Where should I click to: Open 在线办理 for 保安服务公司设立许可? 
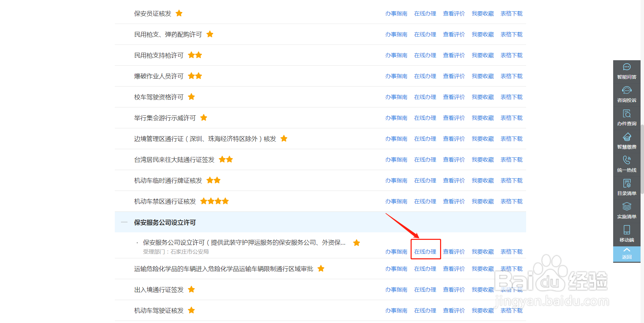point(425,251)
